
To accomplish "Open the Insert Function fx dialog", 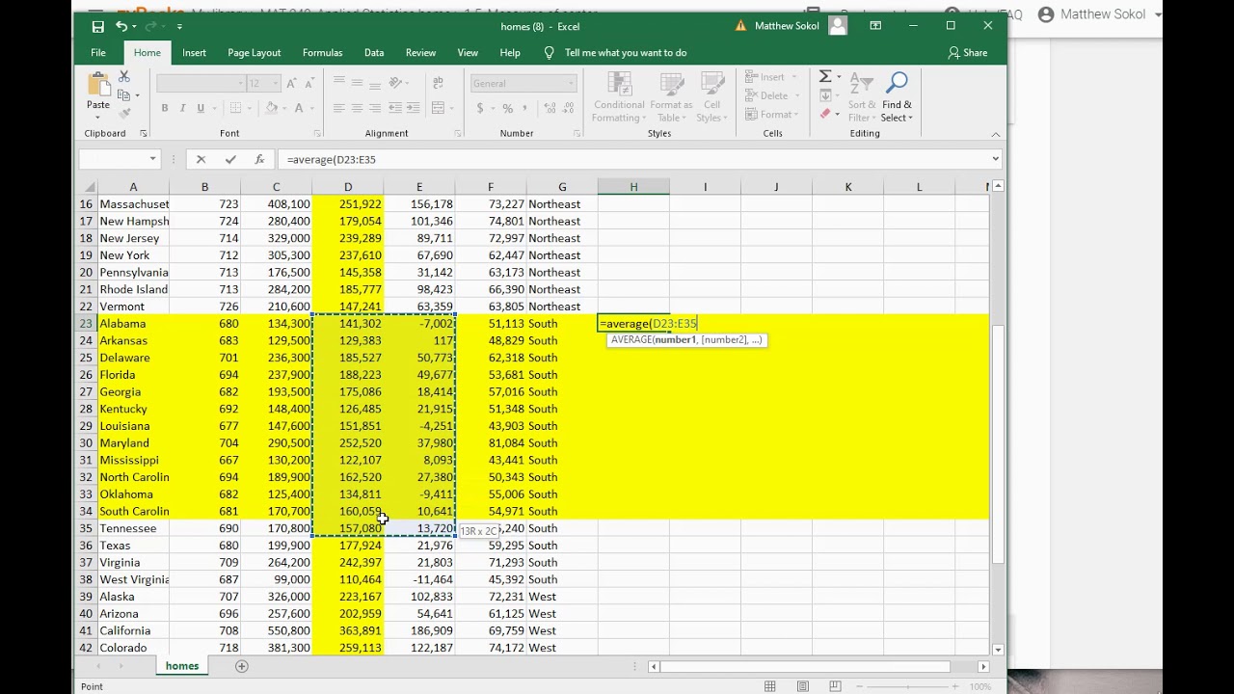I will click(x=259, y=159).
